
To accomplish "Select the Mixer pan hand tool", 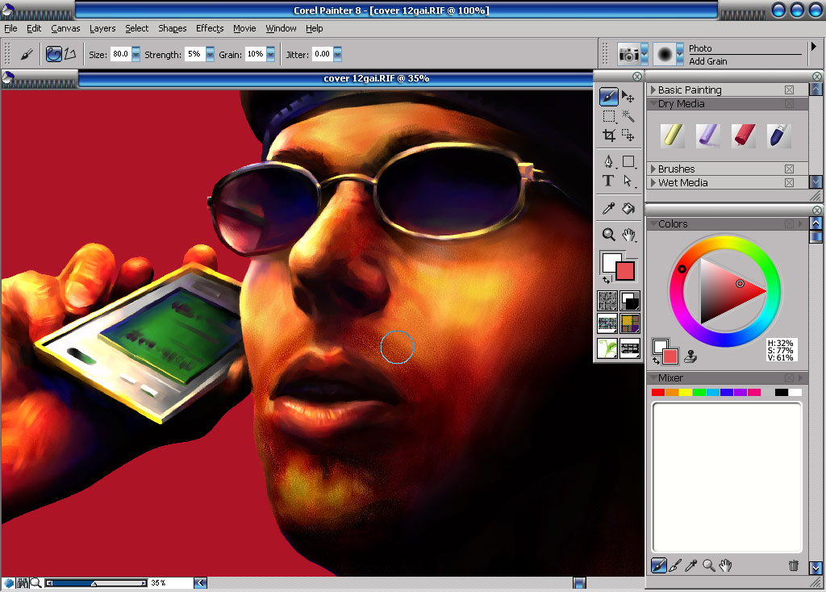I will tap(725, 565).
